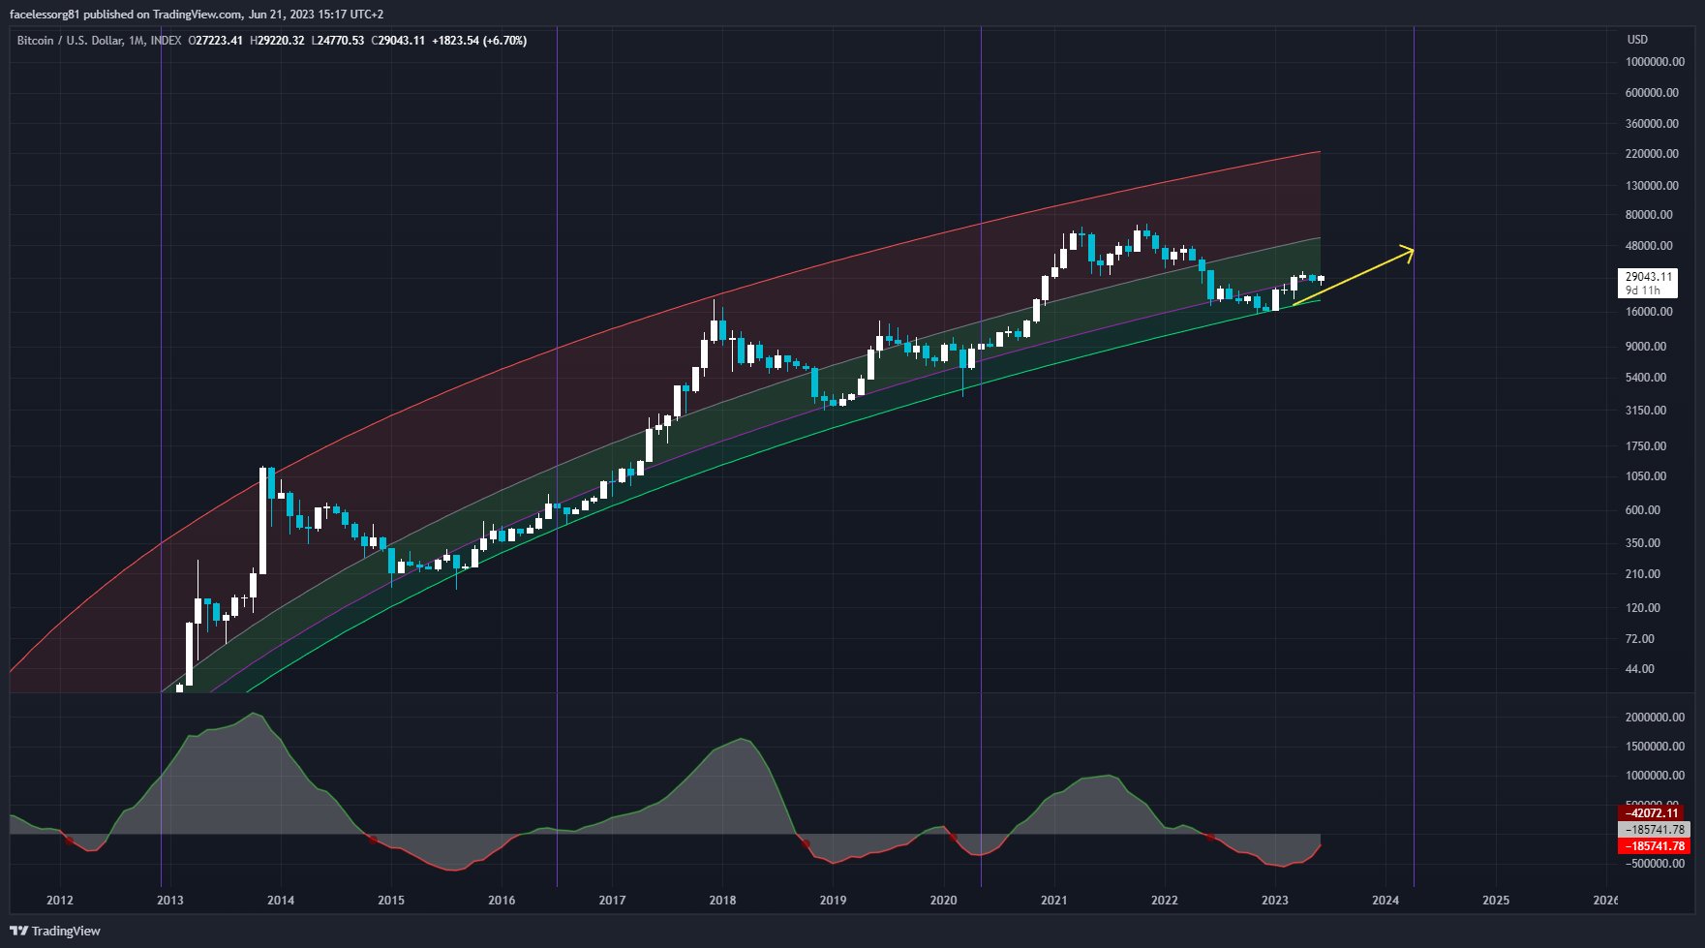
Task: Click the 2000000.00 indicator axis label
Action: [1655, 718]
